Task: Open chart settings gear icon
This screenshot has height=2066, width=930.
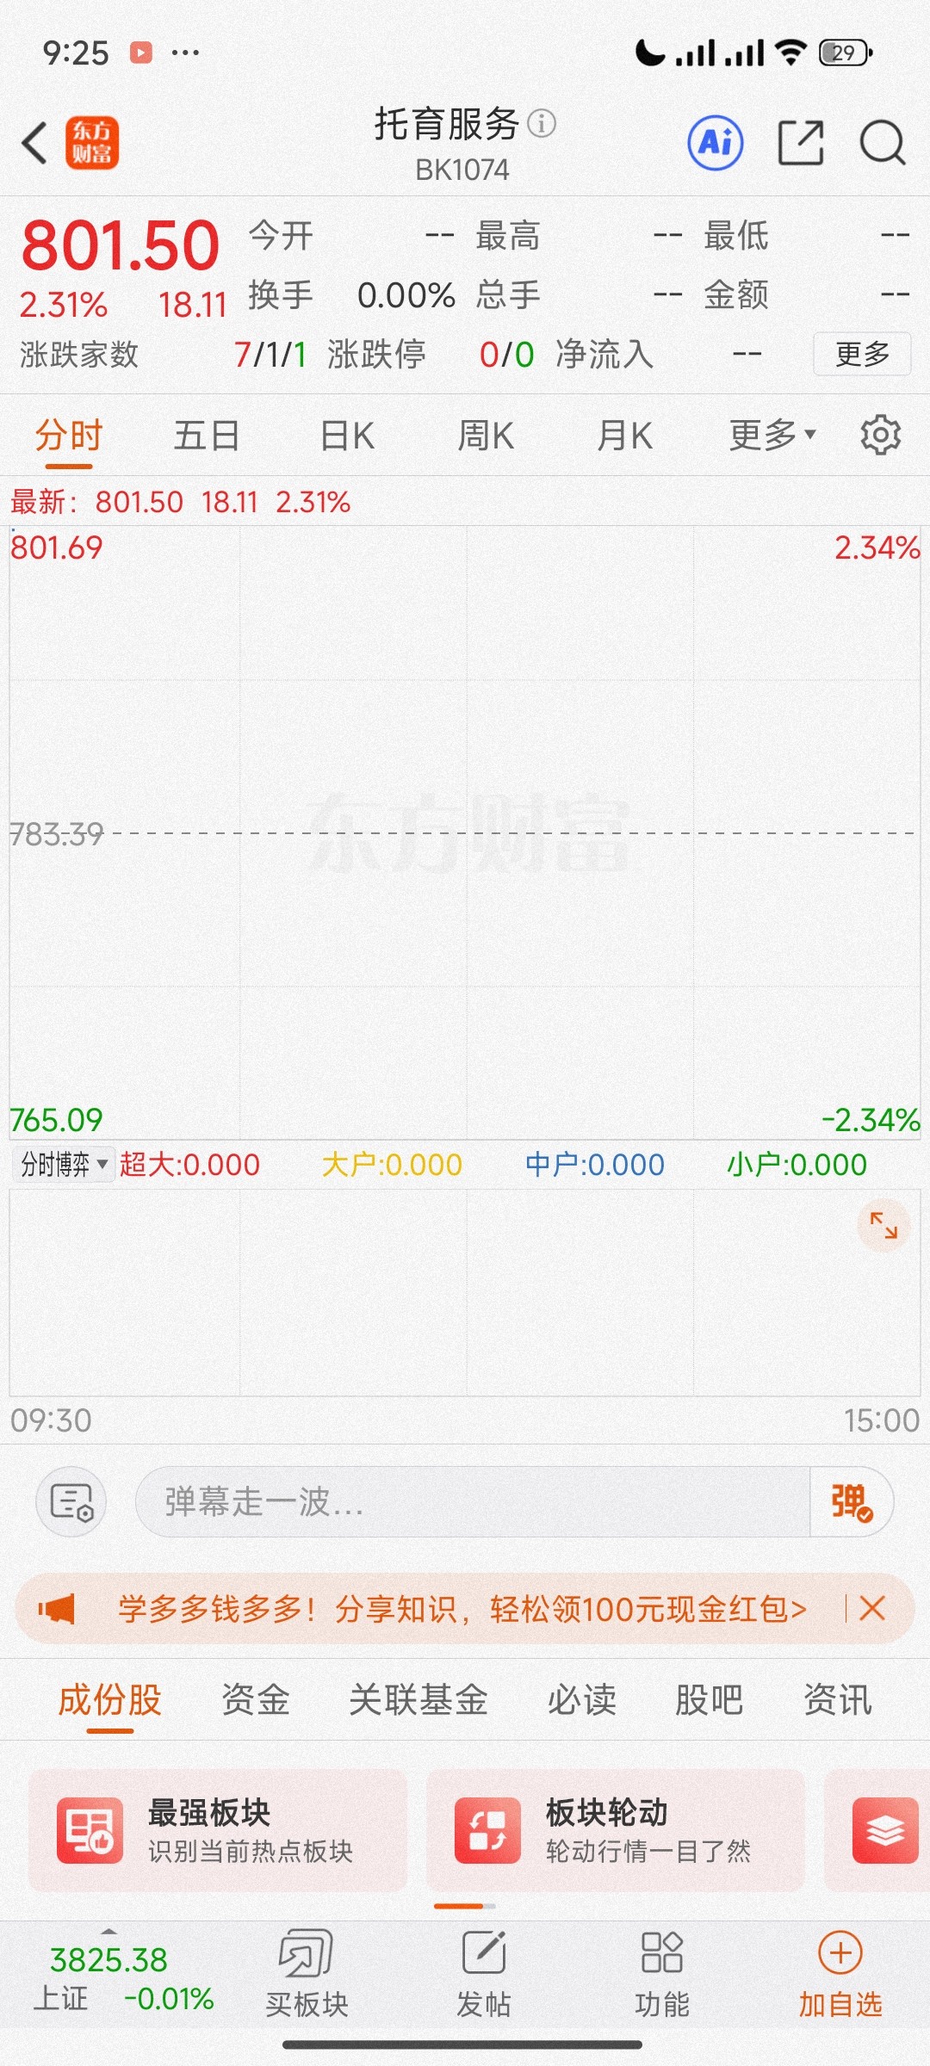Action: pos(880,435)
